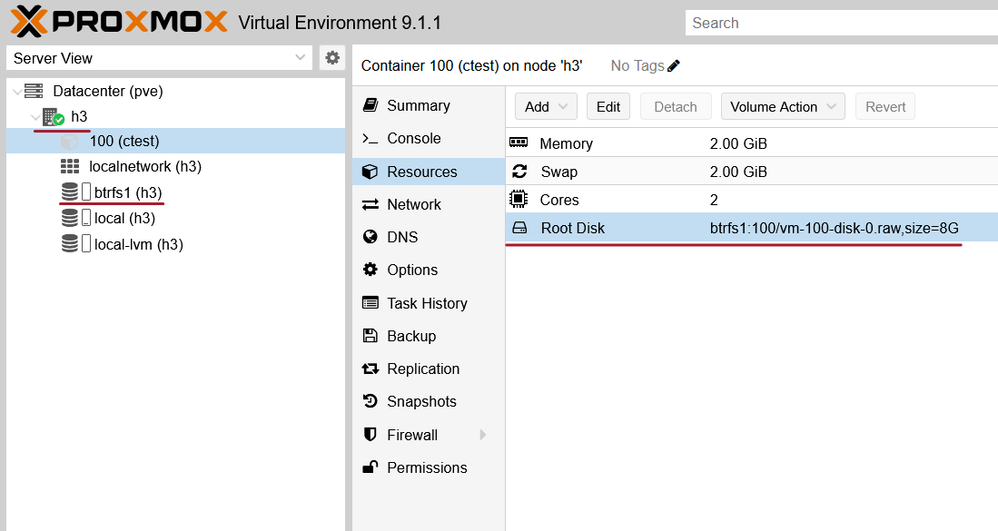The height and width of the screenshot is (531, 998).
Task: Select 100 (ctest) in the tree
Action: pos(175,141)
